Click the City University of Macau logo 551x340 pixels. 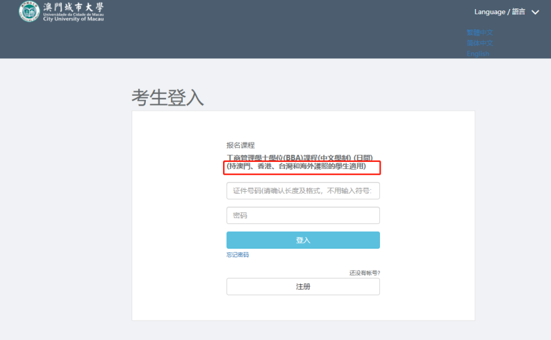[62, 12]
